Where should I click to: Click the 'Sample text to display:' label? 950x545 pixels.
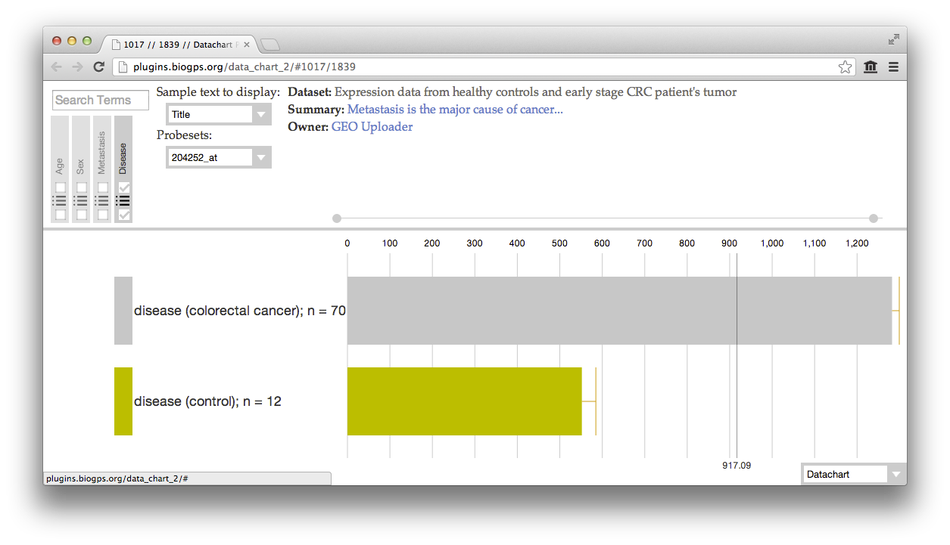coord(218,92)
